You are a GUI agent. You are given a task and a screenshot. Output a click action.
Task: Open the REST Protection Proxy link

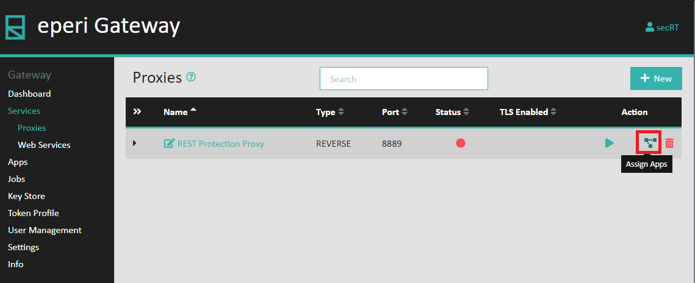221,144
